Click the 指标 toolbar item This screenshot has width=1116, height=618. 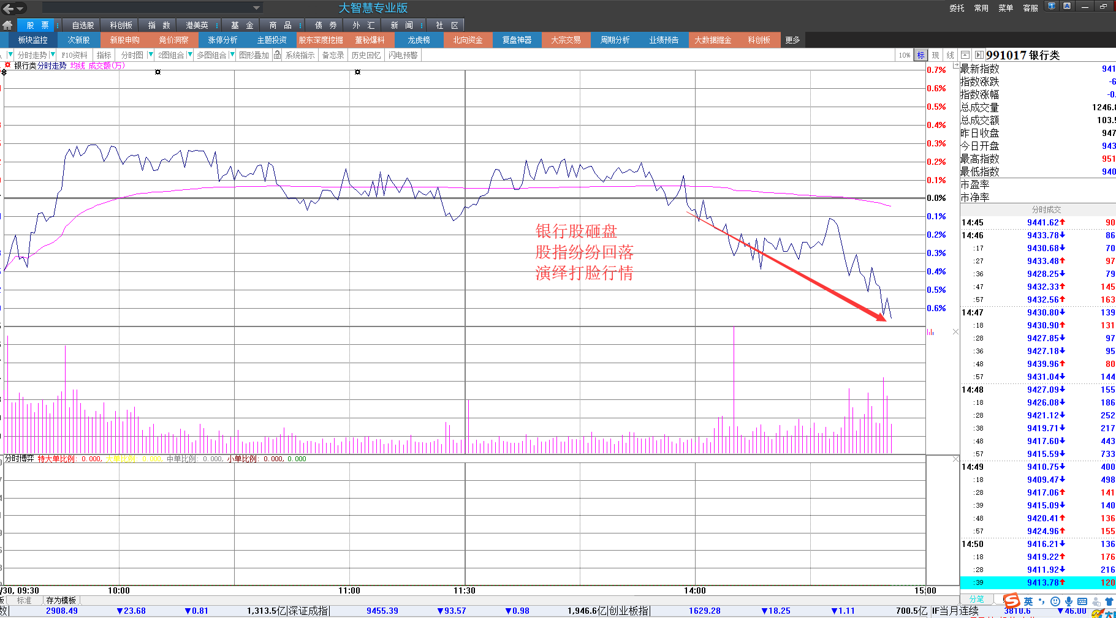tap(104, 55)
